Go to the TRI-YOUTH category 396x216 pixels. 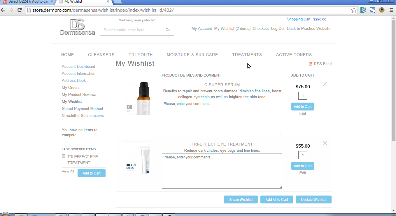tap(141, 55)
